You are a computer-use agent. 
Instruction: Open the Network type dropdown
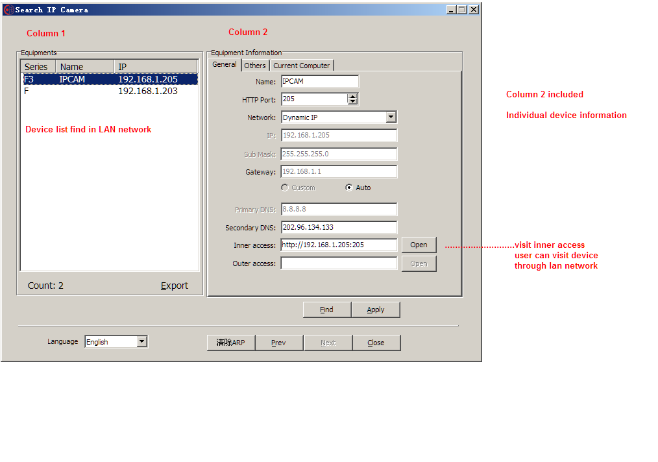click(391, 117)
